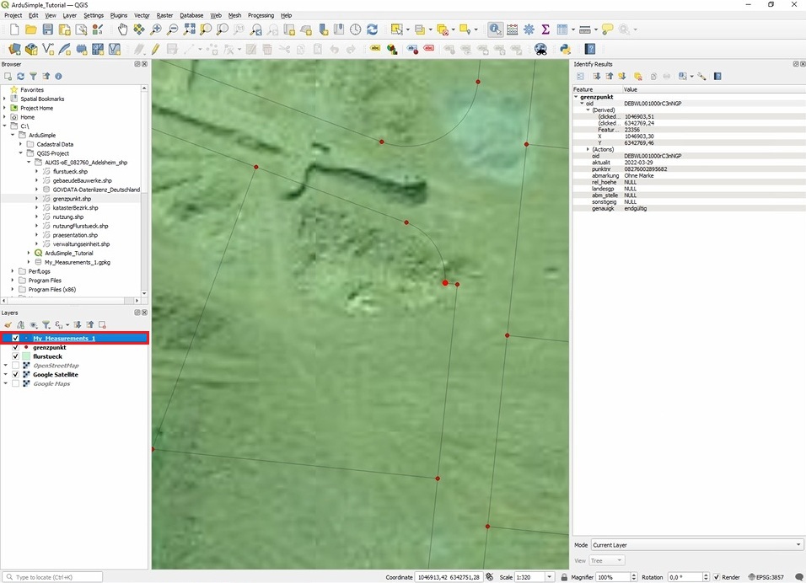Screen dimensions: 806x583
Task: Expand the (Actions) node in Identify Results
Action: coord(588,149)
